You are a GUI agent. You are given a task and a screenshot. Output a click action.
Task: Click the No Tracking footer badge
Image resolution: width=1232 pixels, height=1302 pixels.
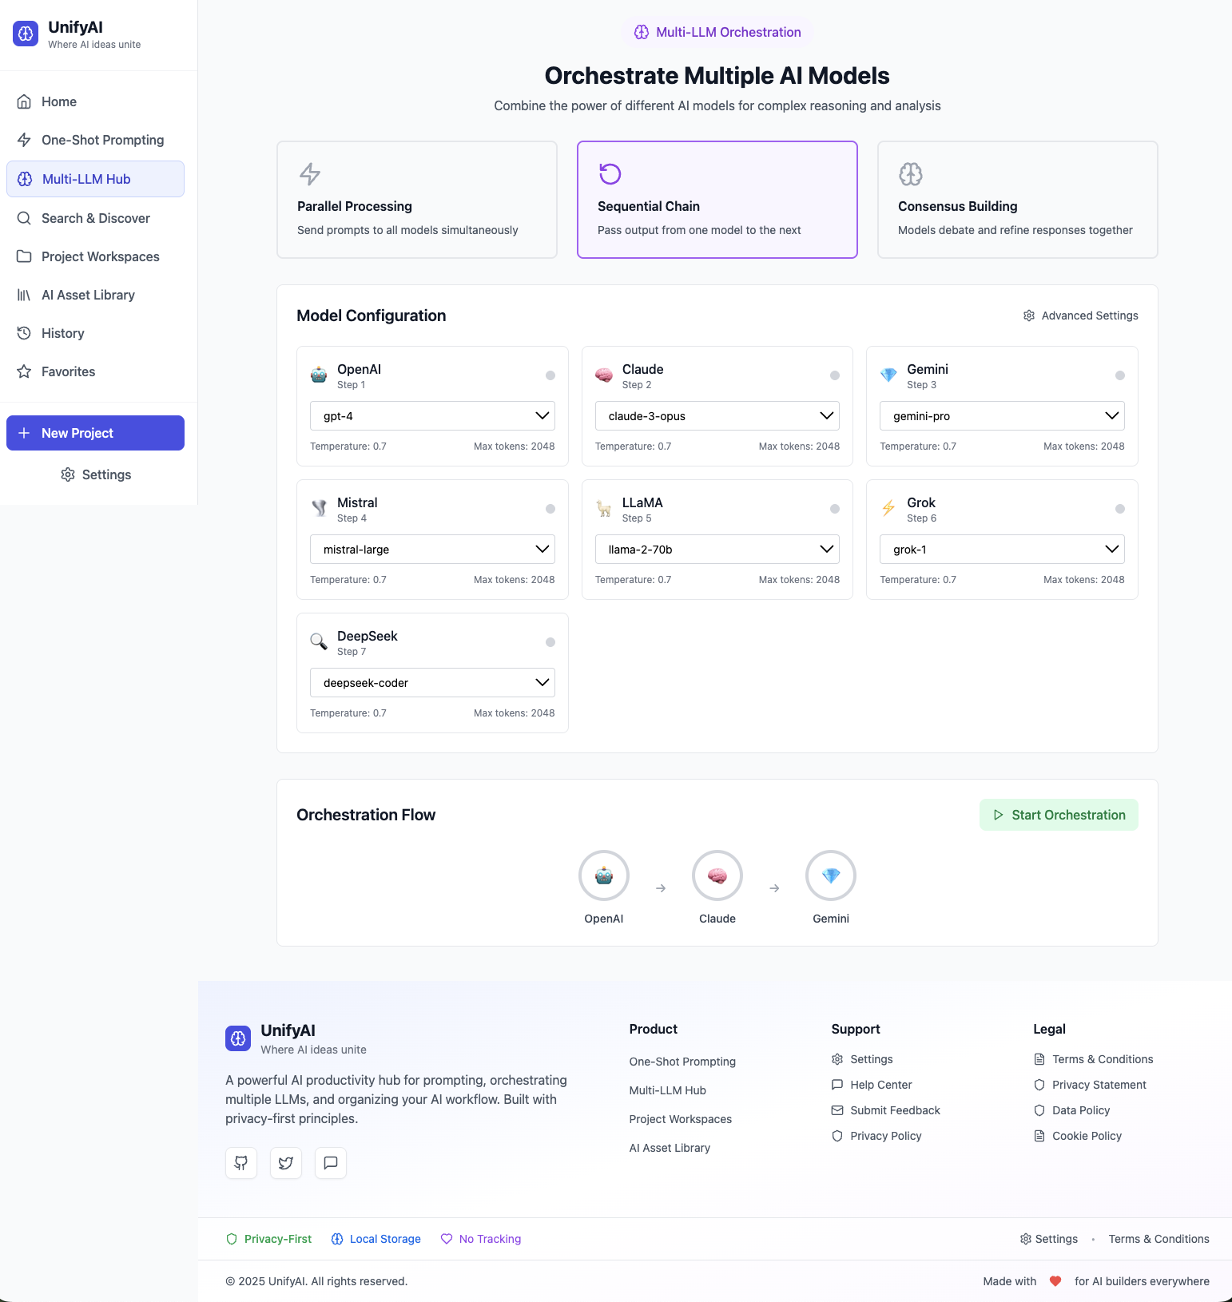[481, 1239]
